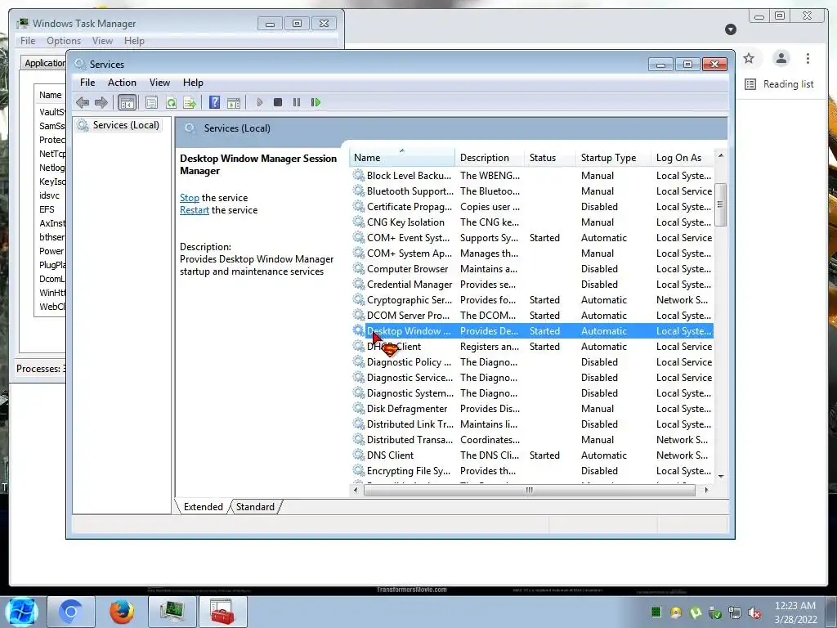Click the Export List toolbar icon

pyautogui.click(x=190, y=102)
